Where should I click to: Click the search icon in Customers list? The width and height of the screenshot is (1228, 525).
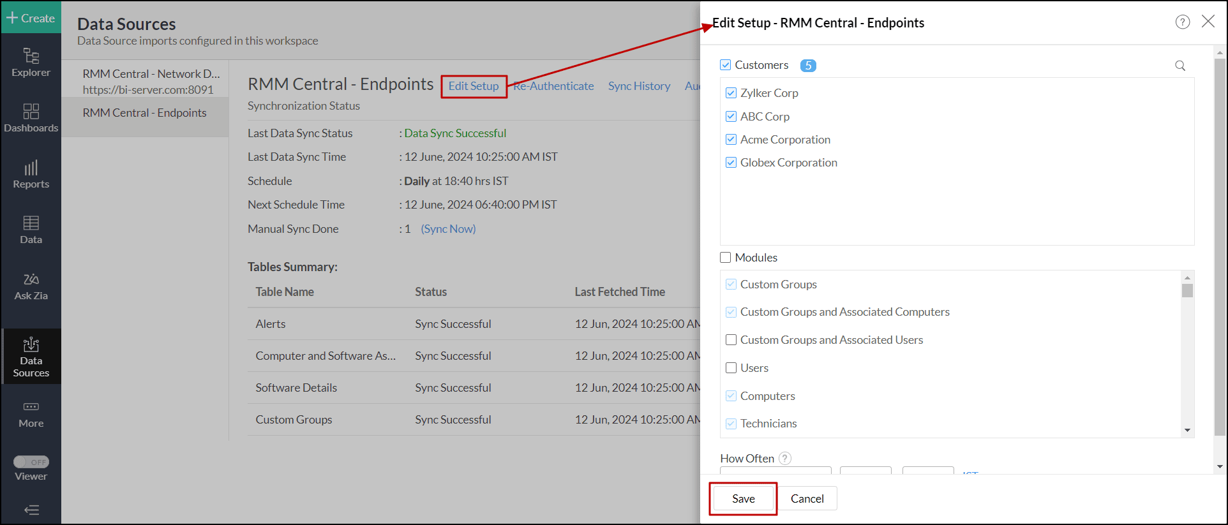pos(1180,66)
